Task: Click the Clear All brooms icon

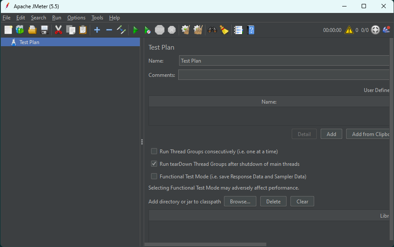Action: tap(198, 30)
